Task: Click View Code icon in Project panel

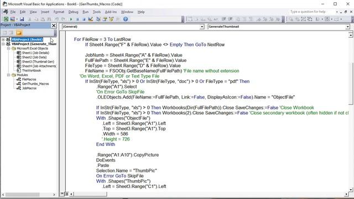Action: [x=5, y=33]
